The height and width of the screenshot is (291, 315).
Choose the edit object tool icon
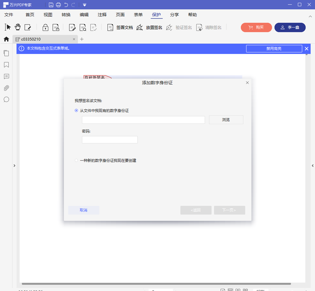point(28,27)
